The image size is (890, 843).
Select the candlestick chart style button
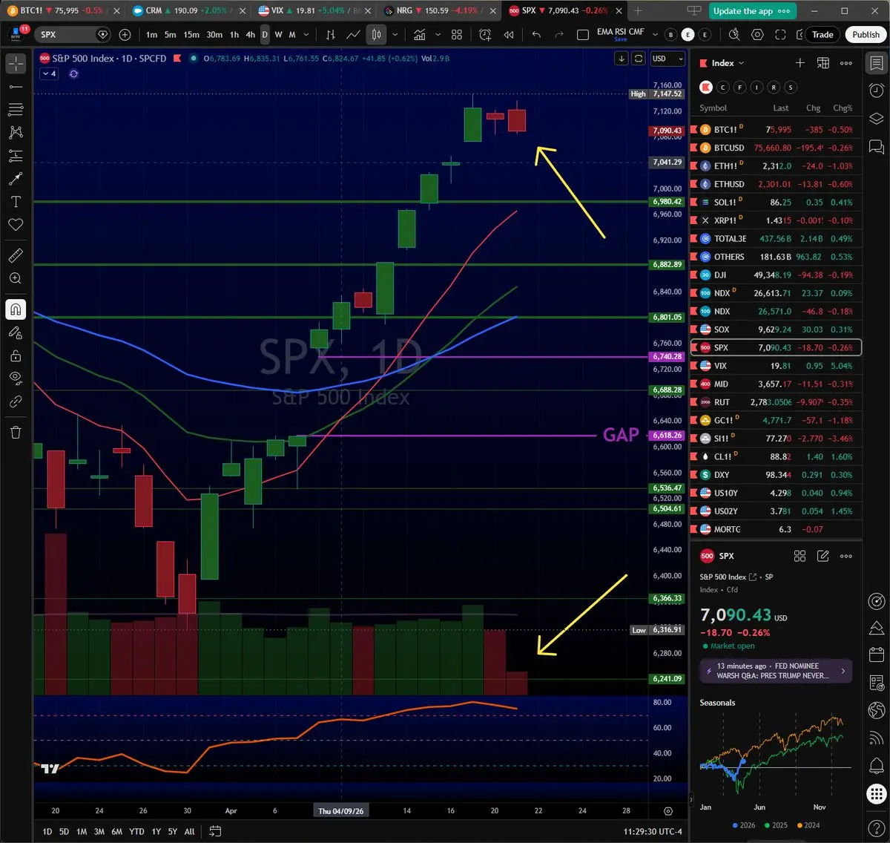click(x=377, y=35)
